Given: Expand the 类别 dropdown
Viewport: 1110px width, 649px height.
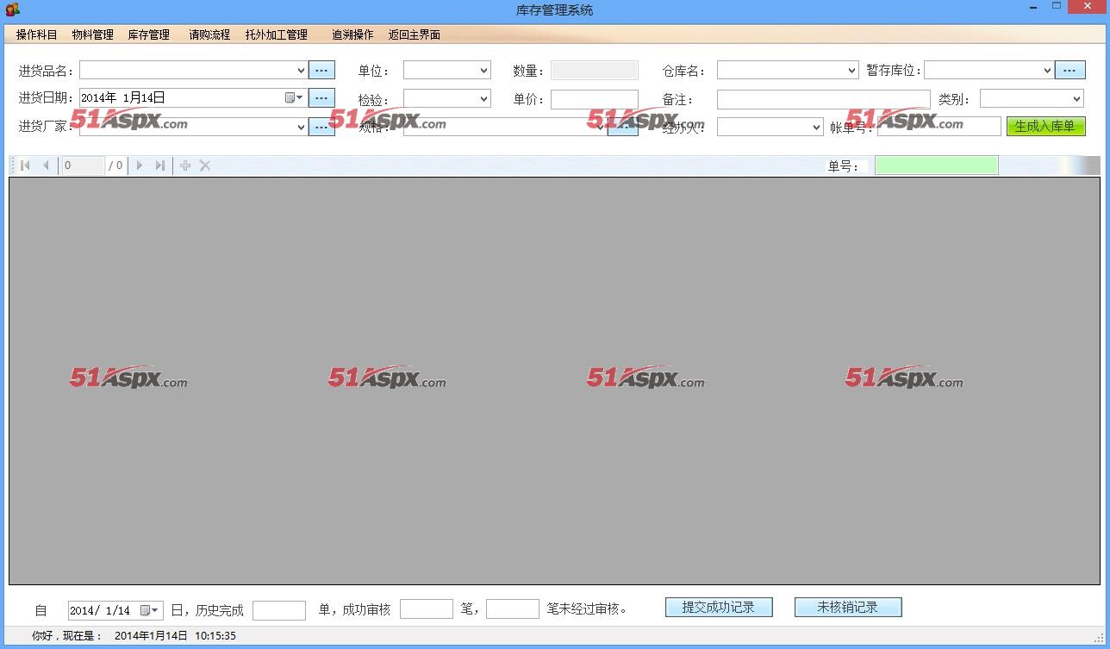Looking at the screenshot, I should click(x=1076, y=99).
